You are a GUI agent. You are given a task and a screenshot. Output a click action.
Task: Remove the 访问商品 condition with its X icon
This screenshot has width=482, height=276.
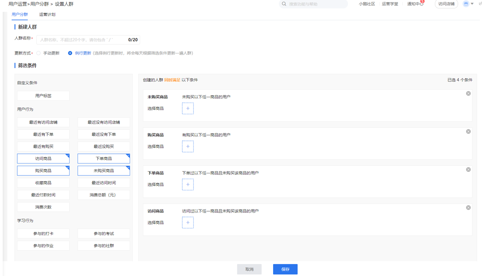(x=468, y=208)
